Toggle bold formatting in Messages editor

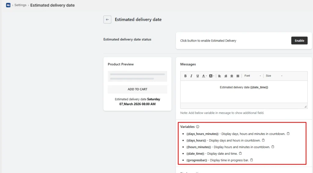pyautogui.click(x=185, y=76)
